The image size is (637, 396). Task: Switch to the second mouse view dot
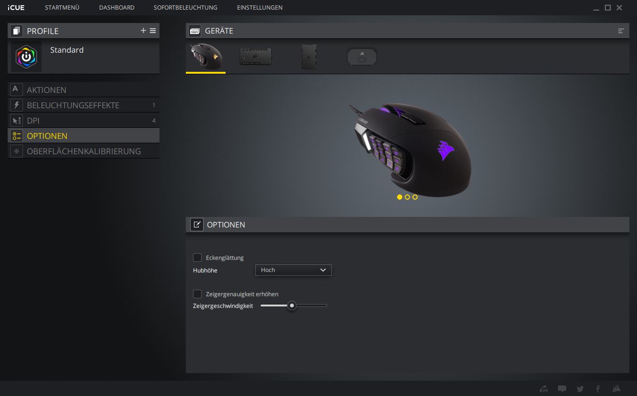[x=407, y=197]
